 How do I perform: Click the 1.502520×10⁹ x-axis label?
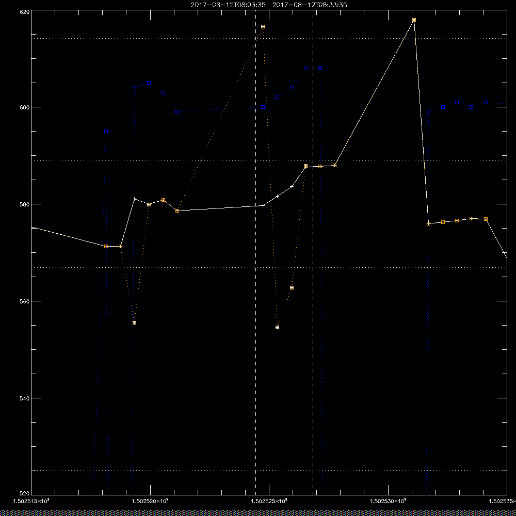(150, 501)
